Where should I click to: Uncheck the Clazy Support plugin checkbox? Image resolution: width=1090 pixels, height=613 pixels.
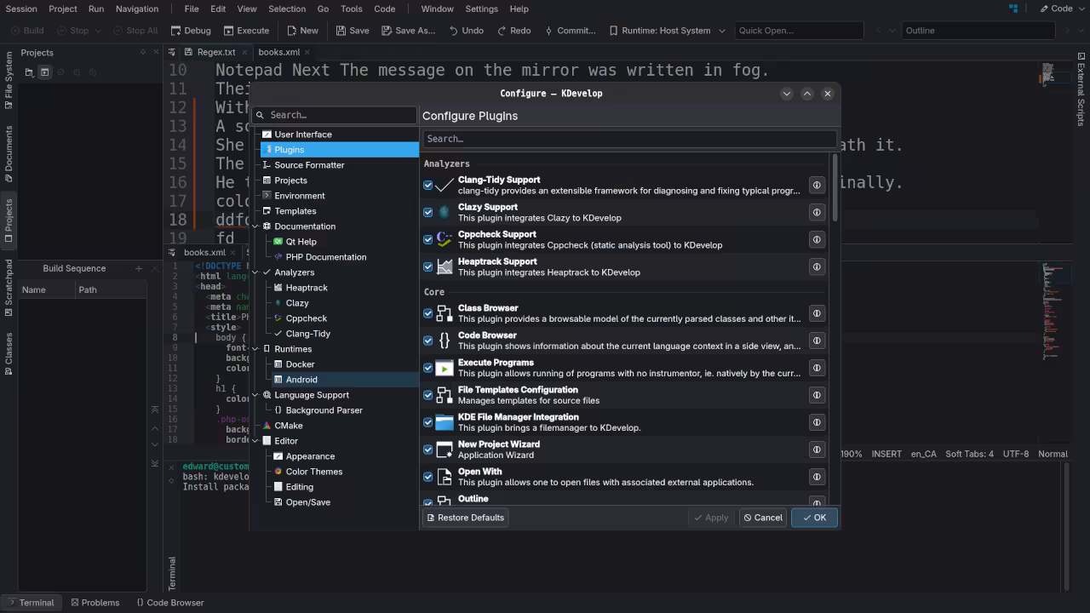428,212
